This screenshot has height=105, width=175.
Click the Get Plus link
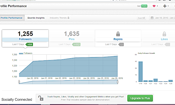click(x=142, y=6)
